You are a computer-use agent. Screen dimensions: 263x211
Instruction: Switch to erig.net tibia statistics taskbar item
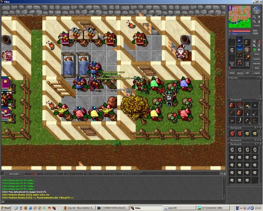79,208
